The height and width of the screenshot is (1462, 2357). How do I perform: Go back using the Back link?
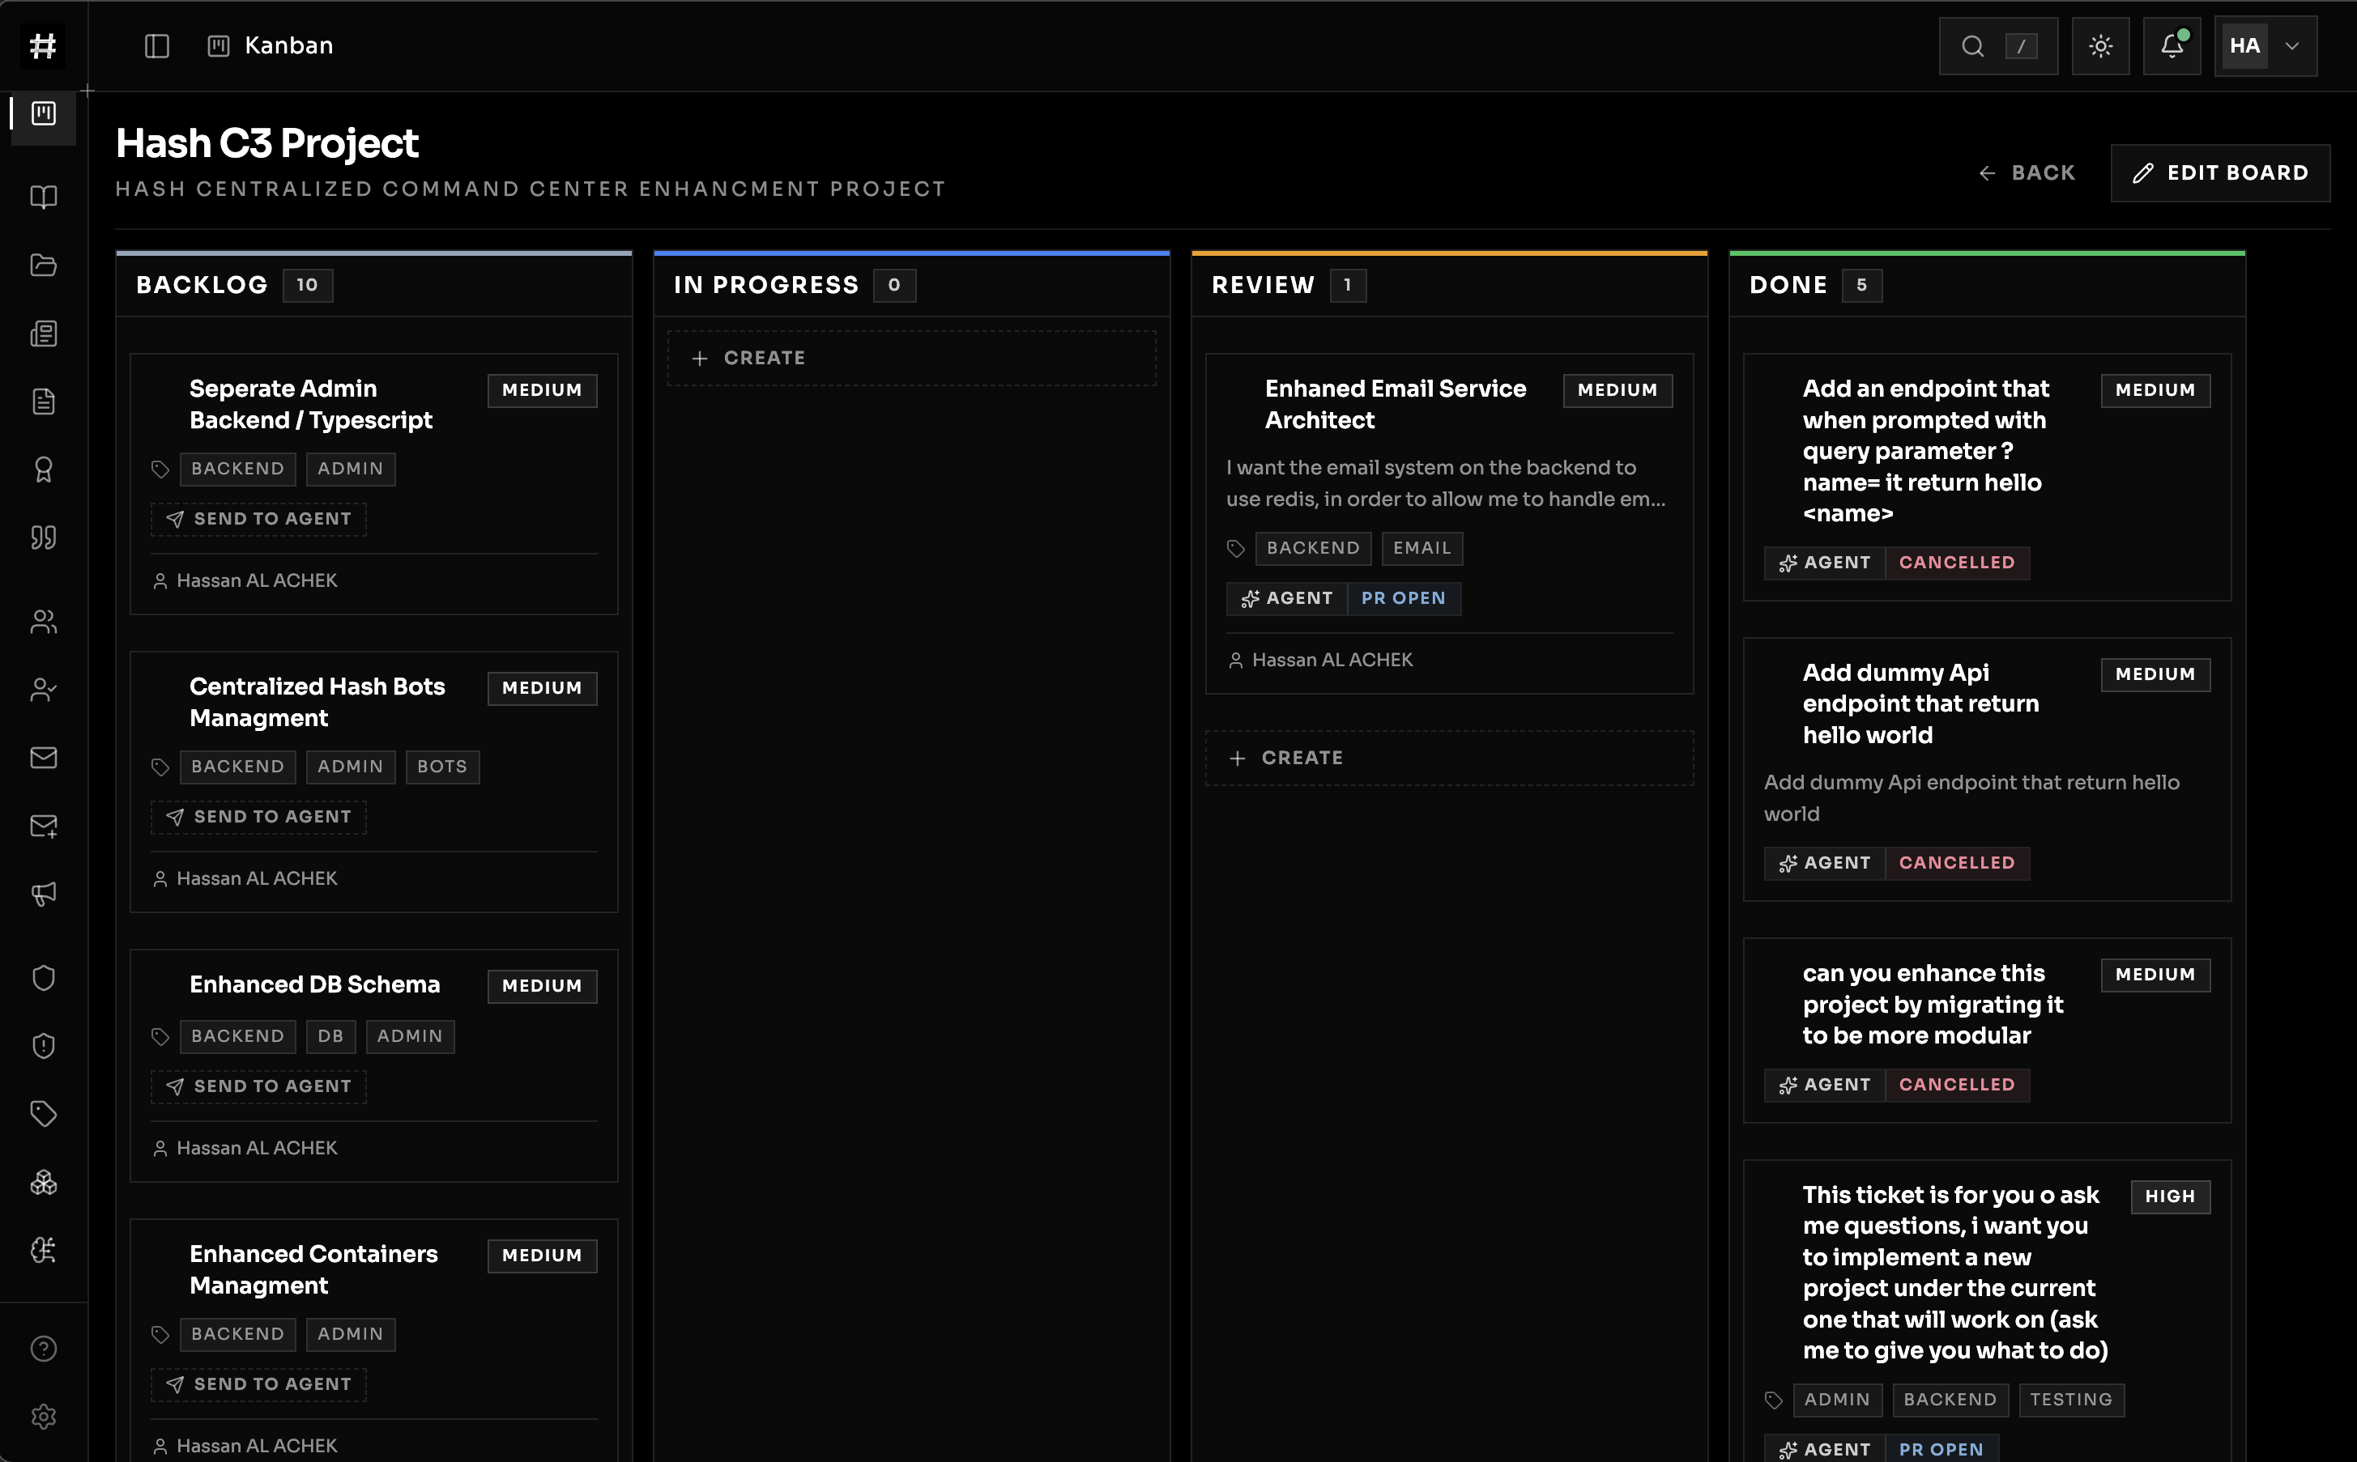point(2027,173)
